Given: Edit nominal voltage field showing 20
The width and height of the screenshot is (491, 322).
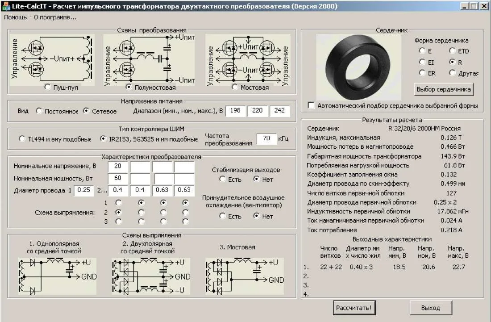Looking at the screenshot, I should pos(118,166).
